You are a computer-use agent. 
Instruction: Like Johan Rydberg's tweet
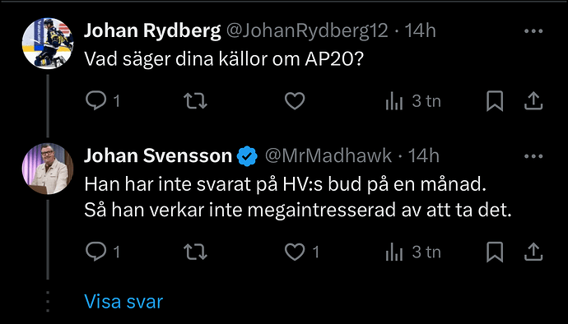click(x=295, y=100)
